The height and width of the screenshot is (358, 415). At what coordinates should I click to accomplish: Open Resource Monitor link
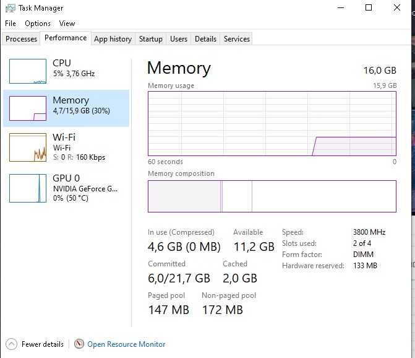(x=126, y=344)
